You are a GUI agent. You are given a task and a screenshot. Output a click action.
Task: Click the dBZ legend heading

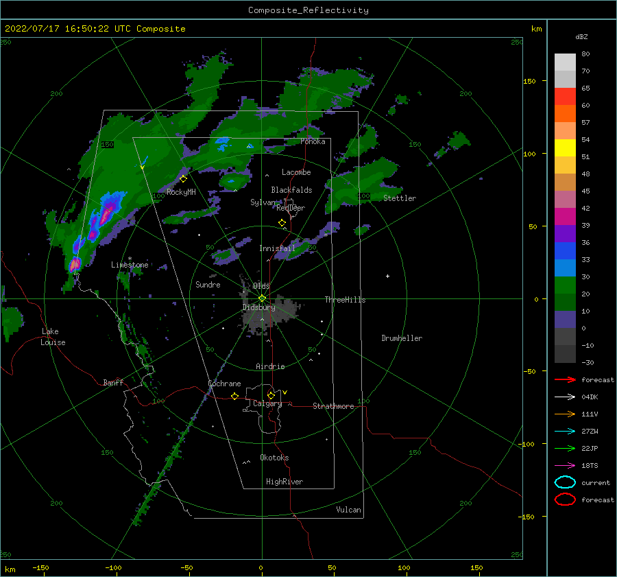pyautogui.click(x=581, y=36)
